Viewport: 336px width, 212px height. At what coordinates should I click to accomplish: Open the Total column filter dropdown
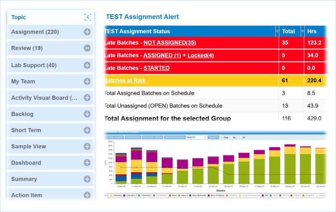click(x=303, y=31)
